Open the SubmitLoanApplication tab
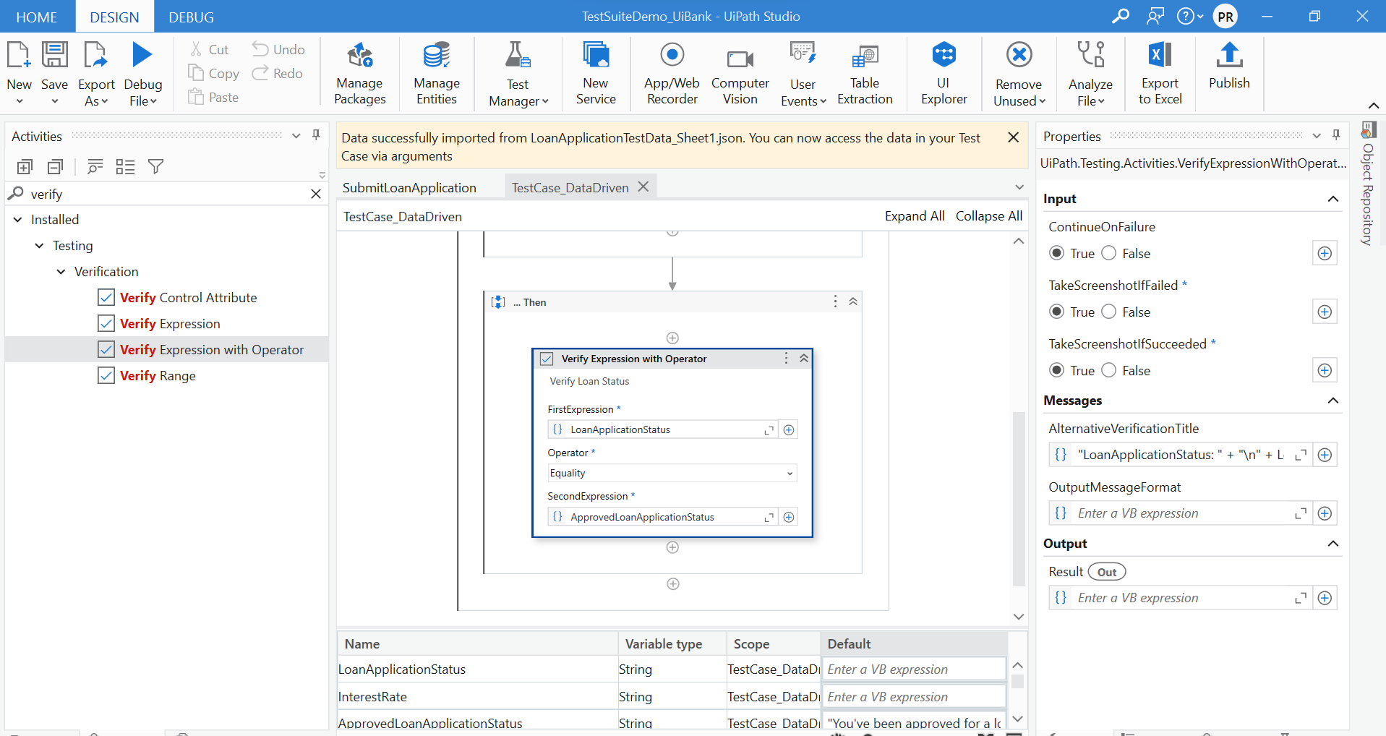 [409, 187]
